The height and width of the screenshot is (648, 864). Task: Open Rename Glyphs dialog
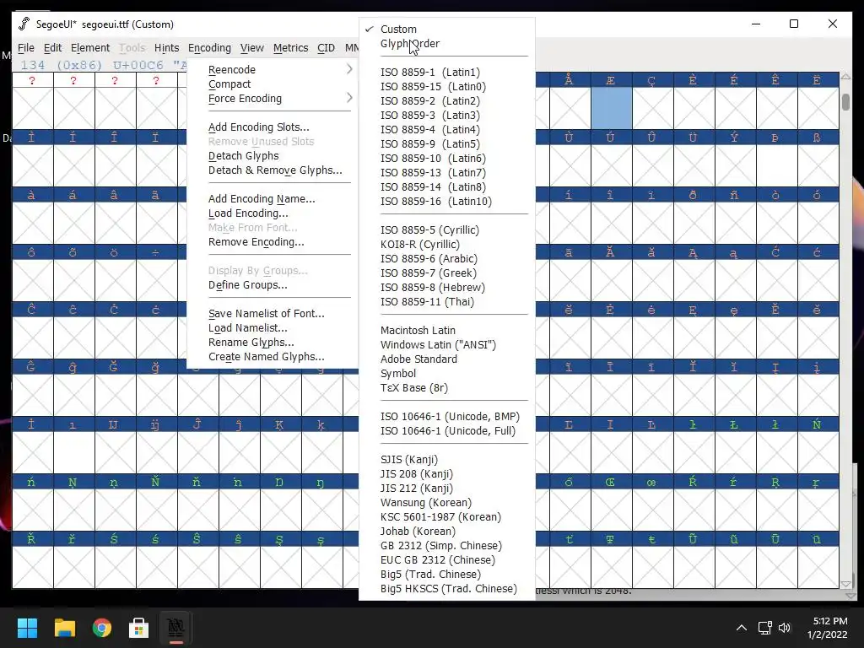(251, 343)
